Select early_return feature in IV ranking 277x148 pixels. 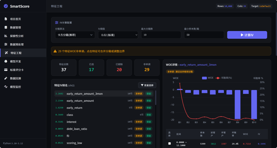point(104,108)
